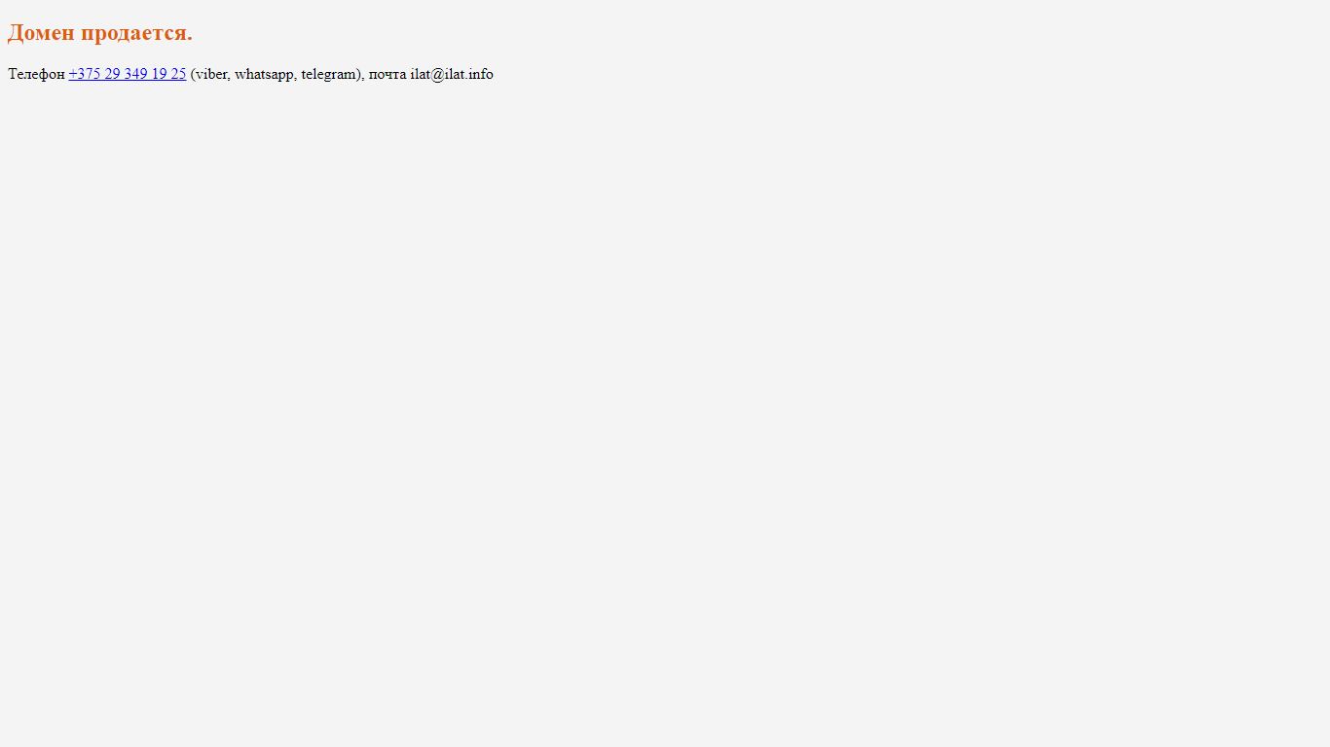This screenshot has width=1330, height=747.
Task: Click the "19" digits in the phone link
Action: tap(159, 74)
